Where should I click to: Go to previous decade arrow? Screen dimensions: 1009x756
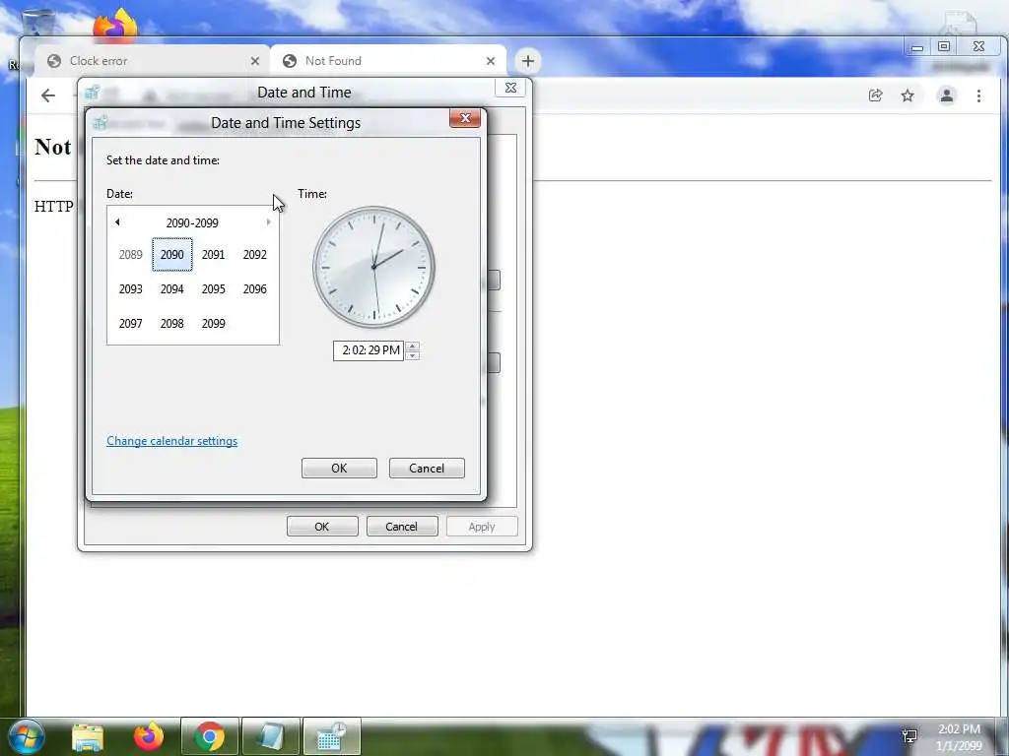117,222
